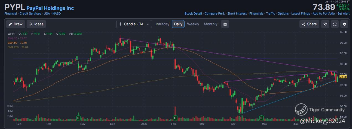The height and width of the screenshot is (129, 352).
Task: Click the Add to Portfolio link
Action: pyautogui.click(x=323, y=13)
